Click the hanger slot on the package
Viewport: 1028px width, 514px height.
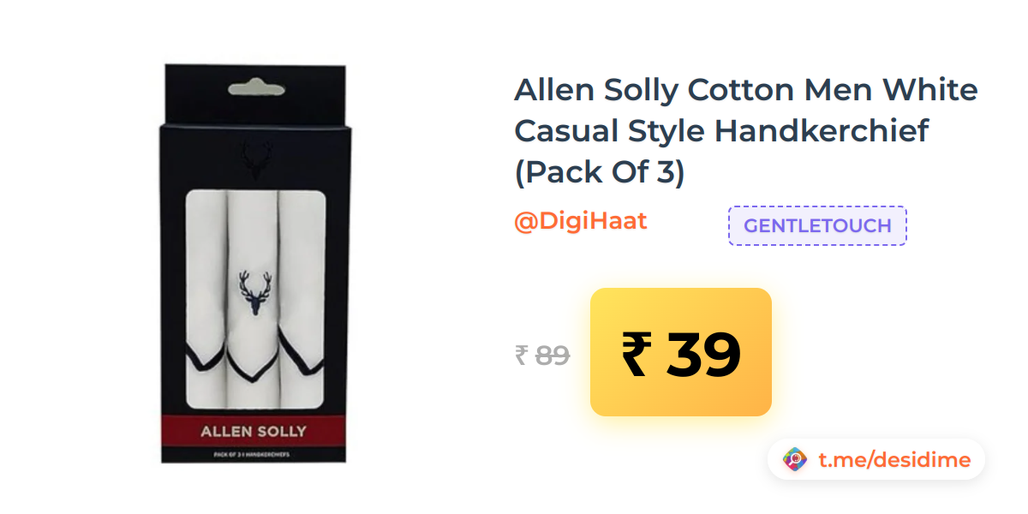(254, 88)
